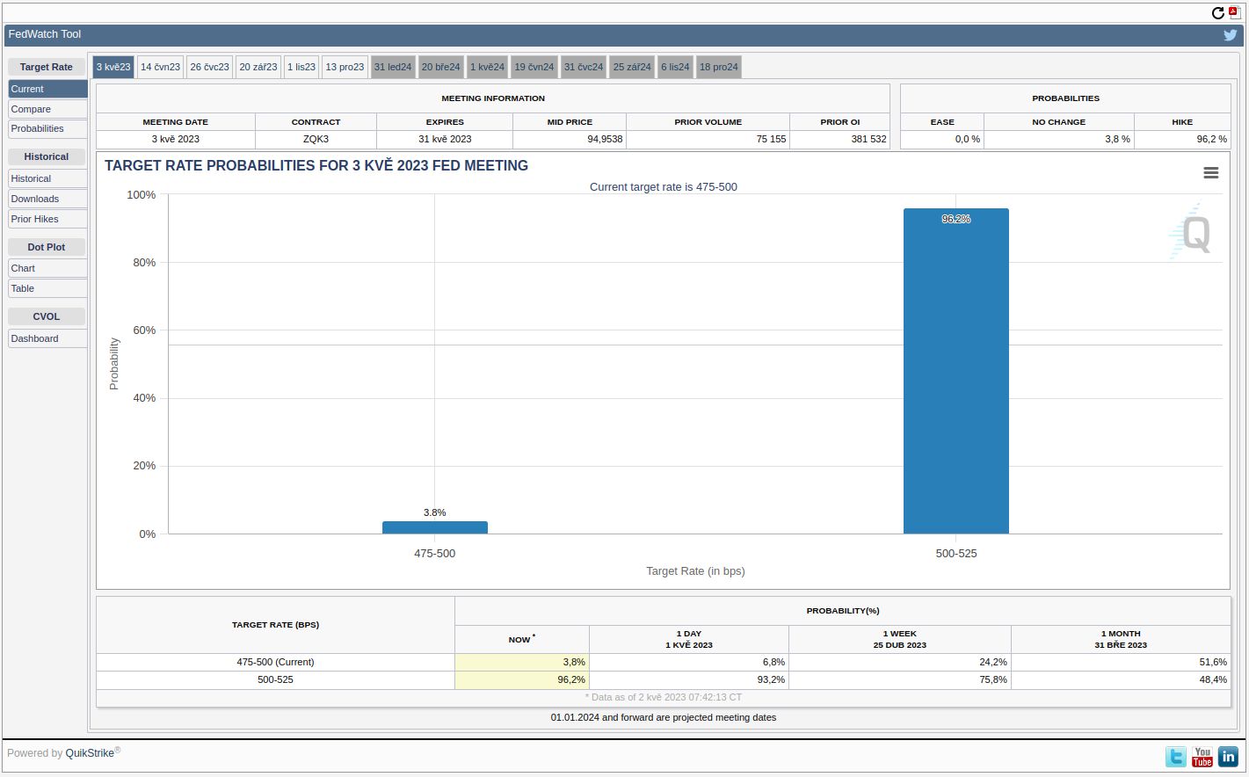Viewport: 1249px width, 777px height.
Task: Click the highlighted NOW 3,8% cell
Action: [x=522, y=662]
